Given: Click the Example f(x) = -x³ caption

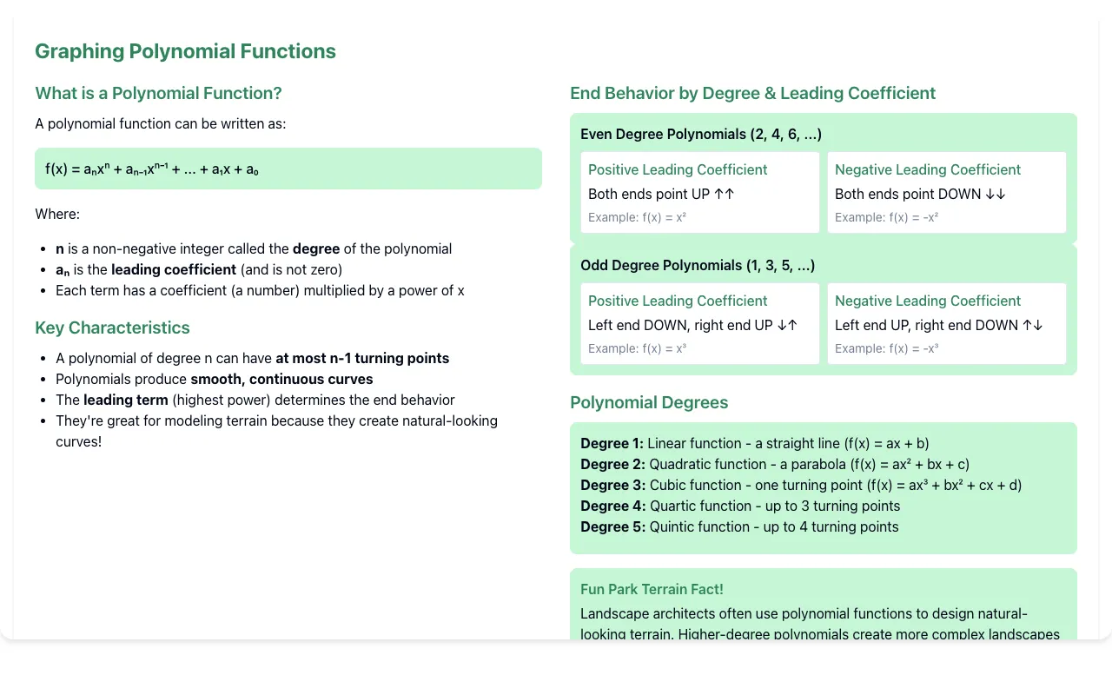Looking at the screenshot, I should (887, 348).
